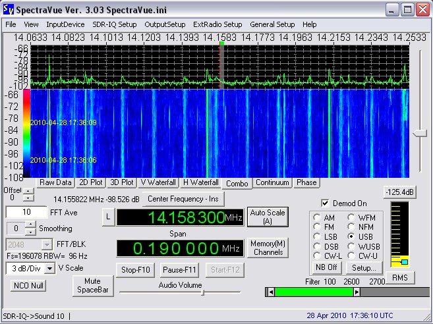This screenshot has height=324, width=433.
Task: Click the FFT Ave input field
Action: click(26, 212)
